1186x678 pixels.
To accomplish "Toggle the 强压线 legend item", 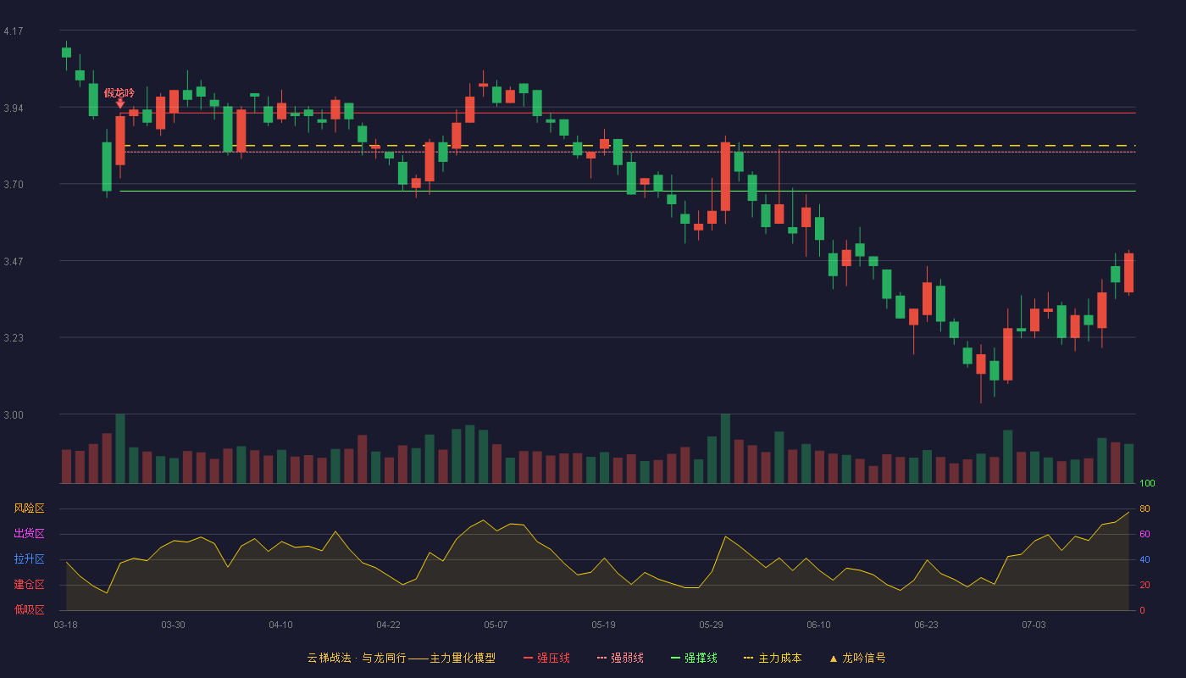I will coord(546,658).
